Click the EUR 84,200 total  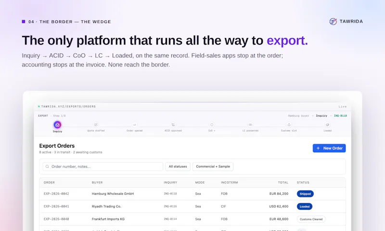(279, 193)
